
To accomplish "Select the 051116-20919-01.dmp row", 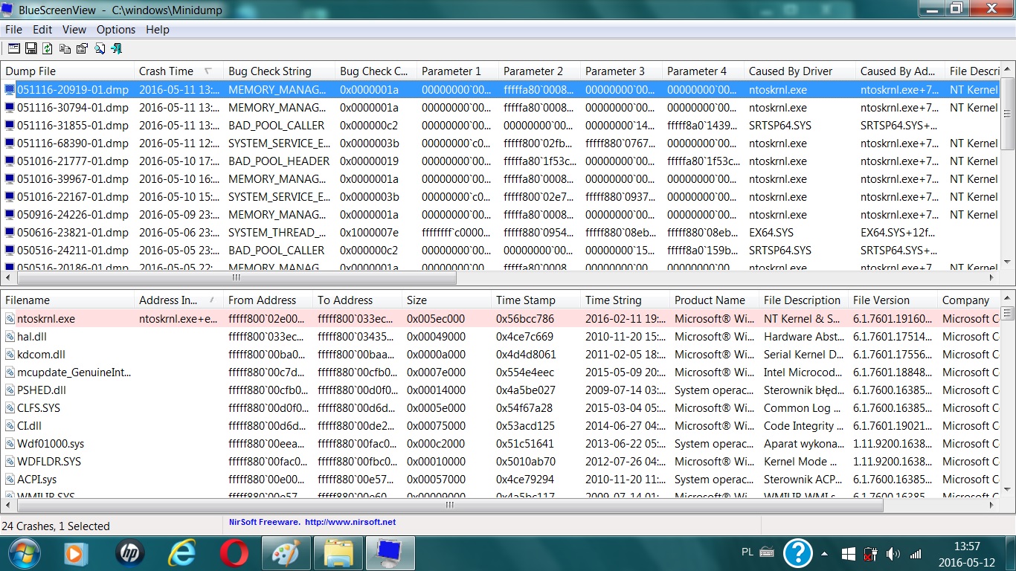I will click(501, 90).
